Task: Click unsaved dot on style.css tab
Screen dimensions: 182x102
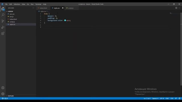Action: [63, 8]
